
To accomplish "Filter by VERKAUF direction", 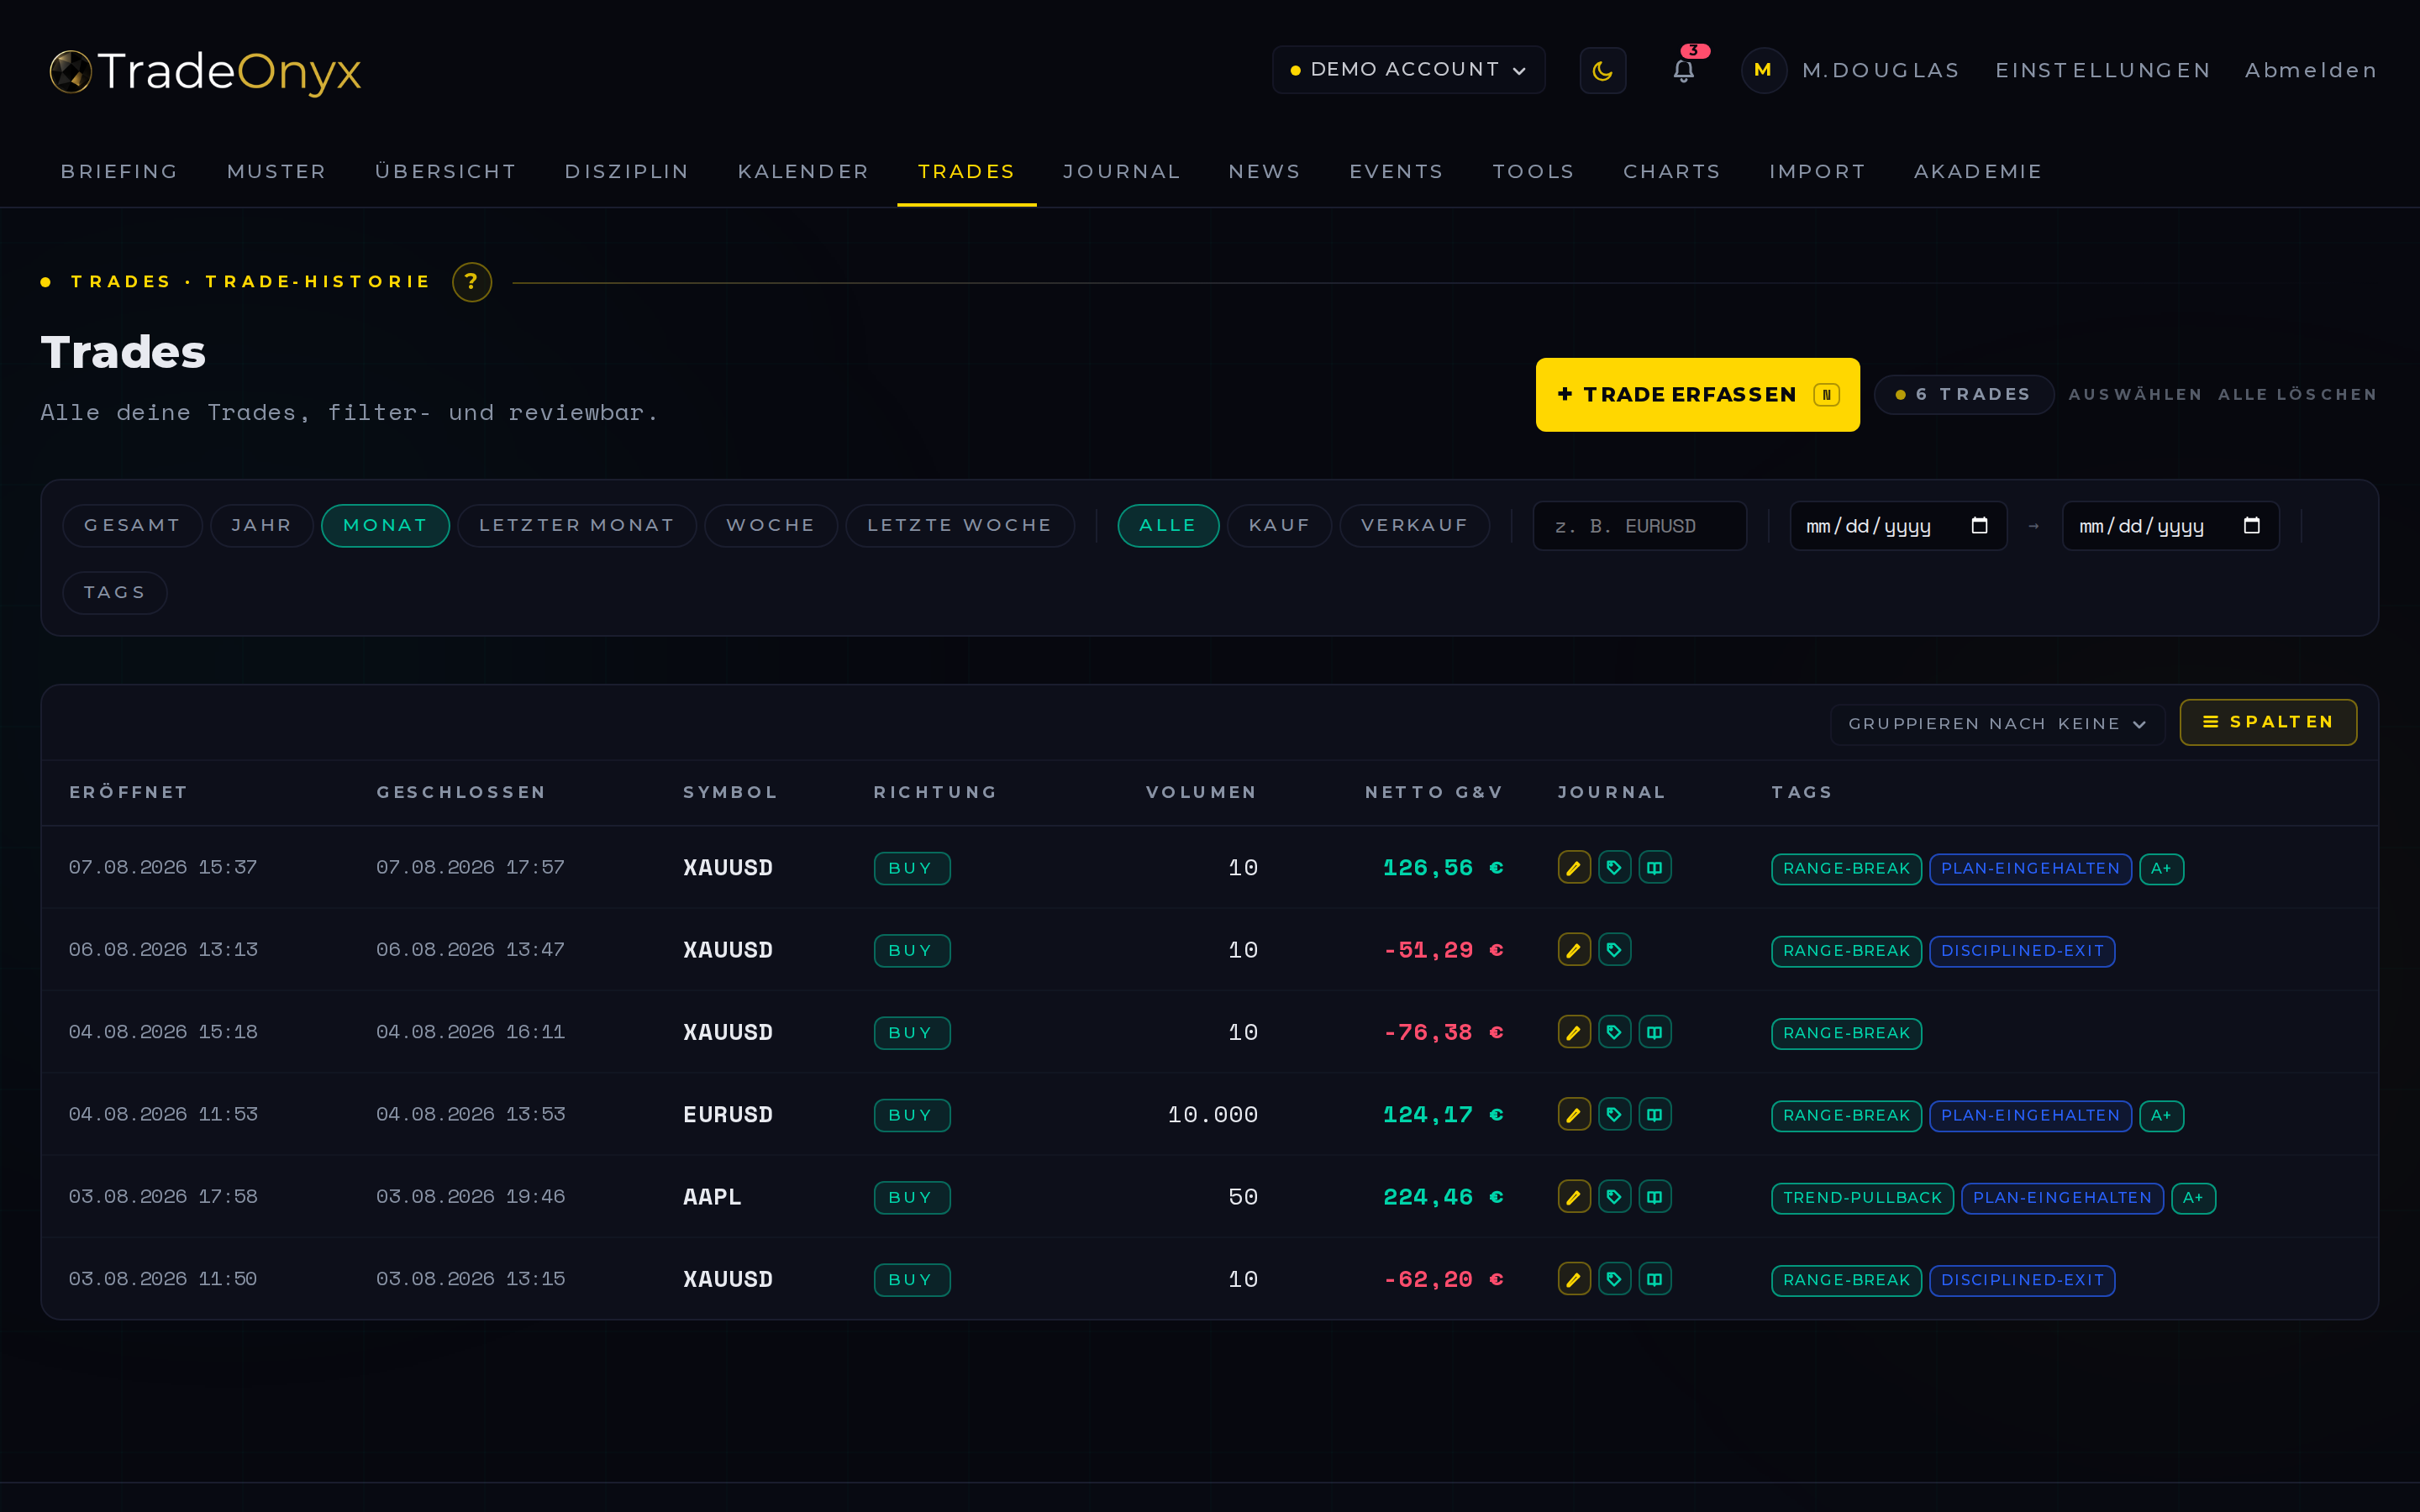I will point(1414,525).
